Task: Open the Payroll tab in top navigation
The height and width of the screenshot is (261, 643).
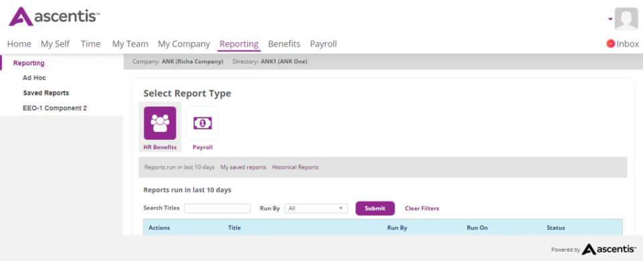Action: click(323, 44)
